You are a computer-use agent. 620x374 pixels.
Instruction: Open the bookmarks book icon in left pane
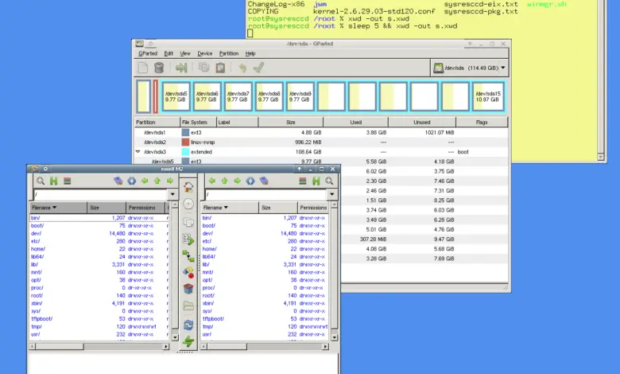118,181
